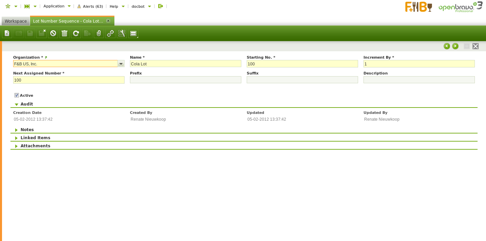The image size is (486, 241).
Task: Click the logout icon in top bar
Action: tap(161, 6)
